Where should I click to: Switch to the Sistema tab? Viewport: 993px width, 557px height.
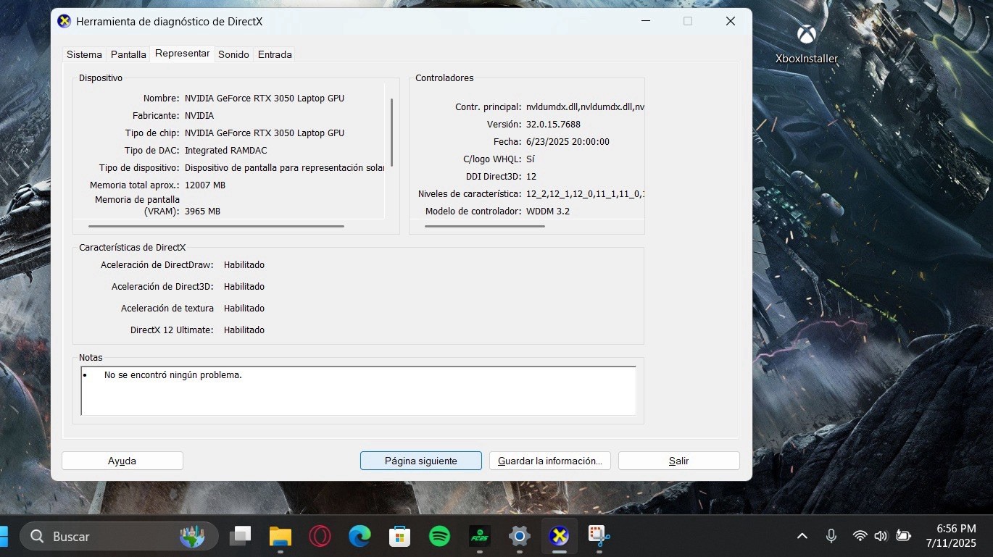[84, 54]
